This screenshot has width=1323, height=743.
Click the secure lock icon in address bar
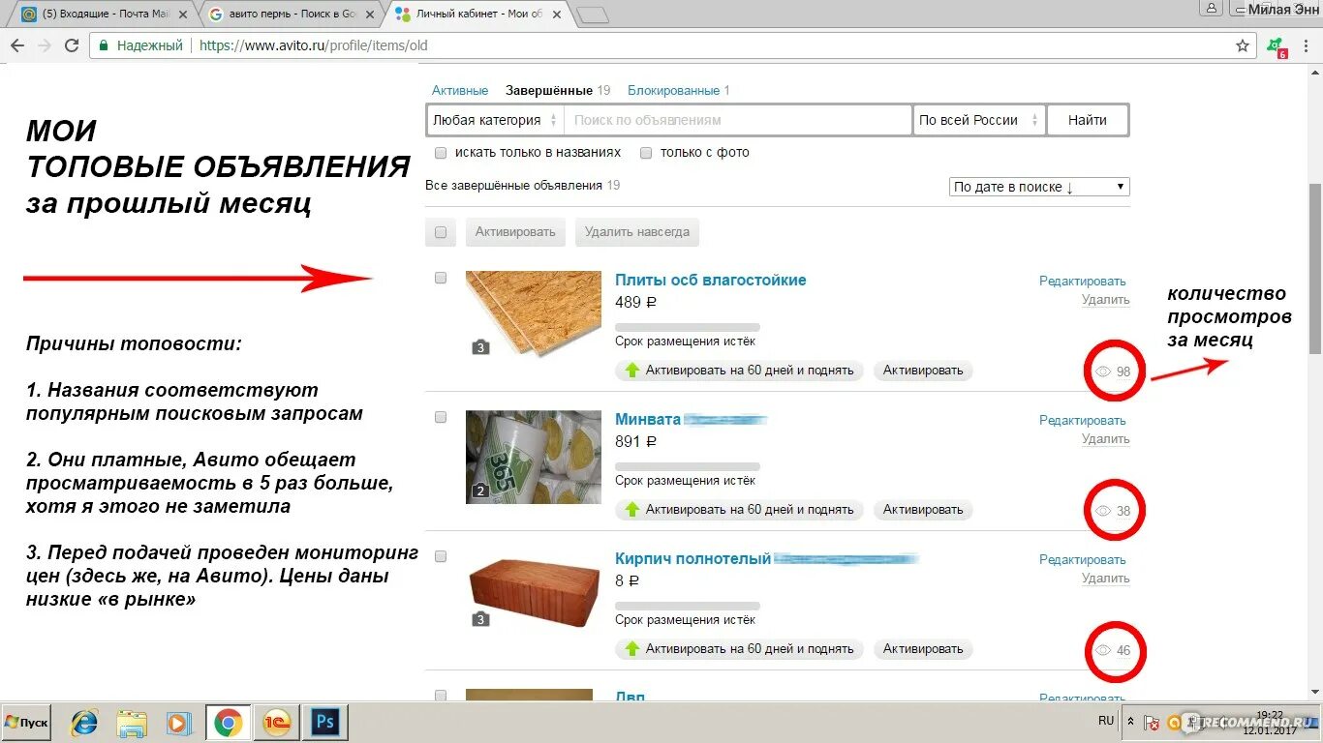coord(103,45)
